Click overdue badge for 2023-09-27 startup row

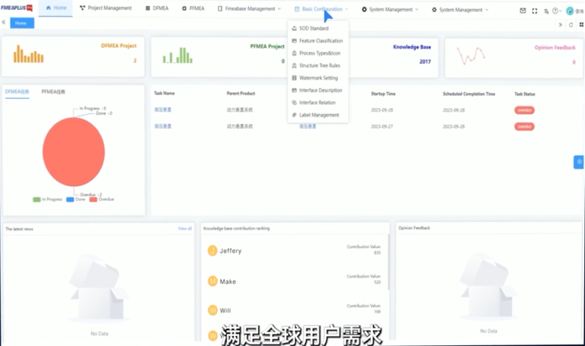point(524,127)
